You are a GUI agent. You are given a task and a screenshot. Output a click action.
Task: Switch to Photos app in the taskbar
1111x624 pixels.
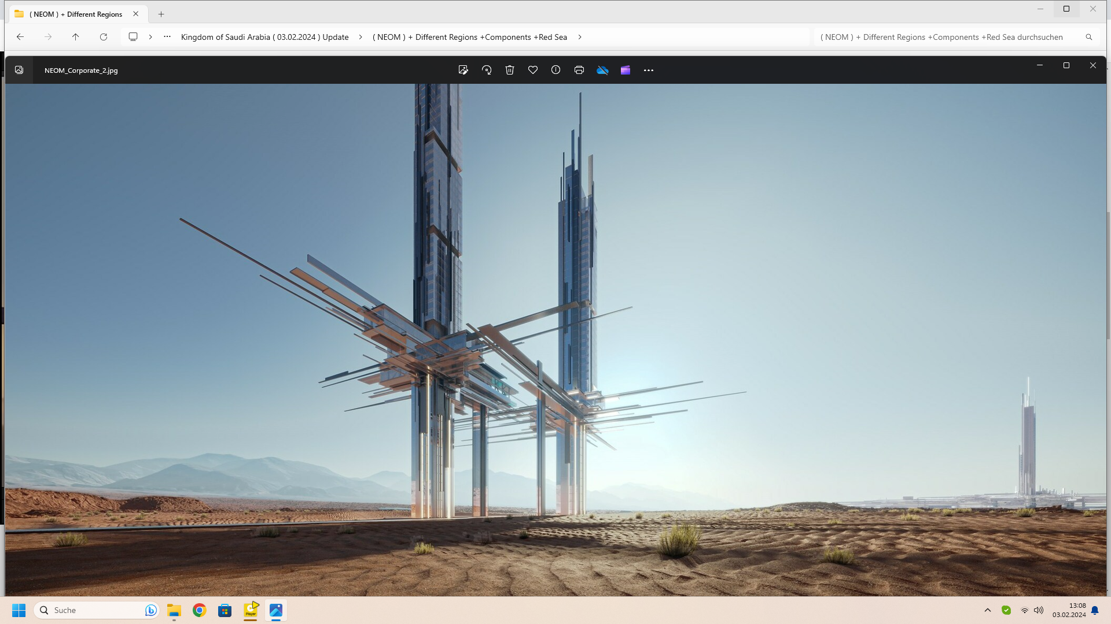coord(276,610)
